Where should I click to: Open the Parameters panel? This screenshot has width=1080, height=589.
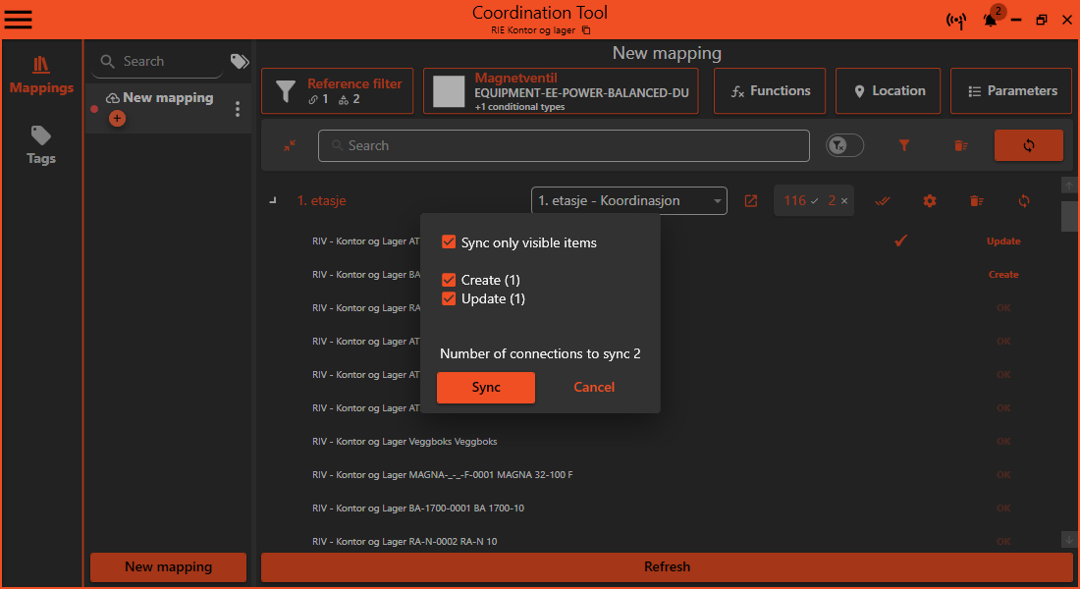pos(1010,90)
